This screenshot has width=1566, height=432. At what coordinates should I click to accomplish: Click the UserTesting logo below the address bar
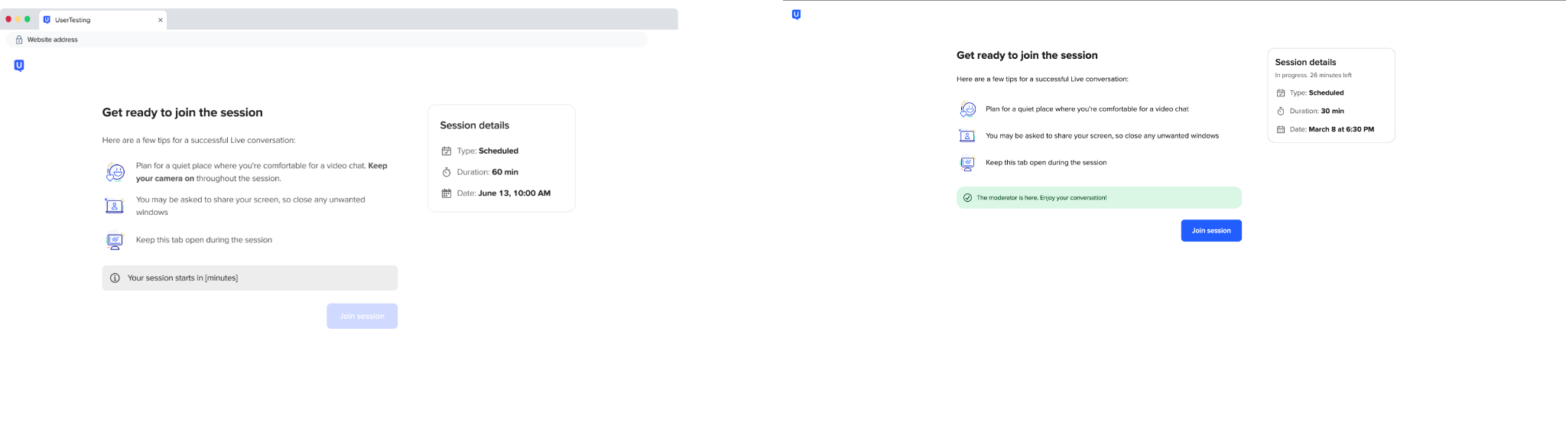pos(19,66)
